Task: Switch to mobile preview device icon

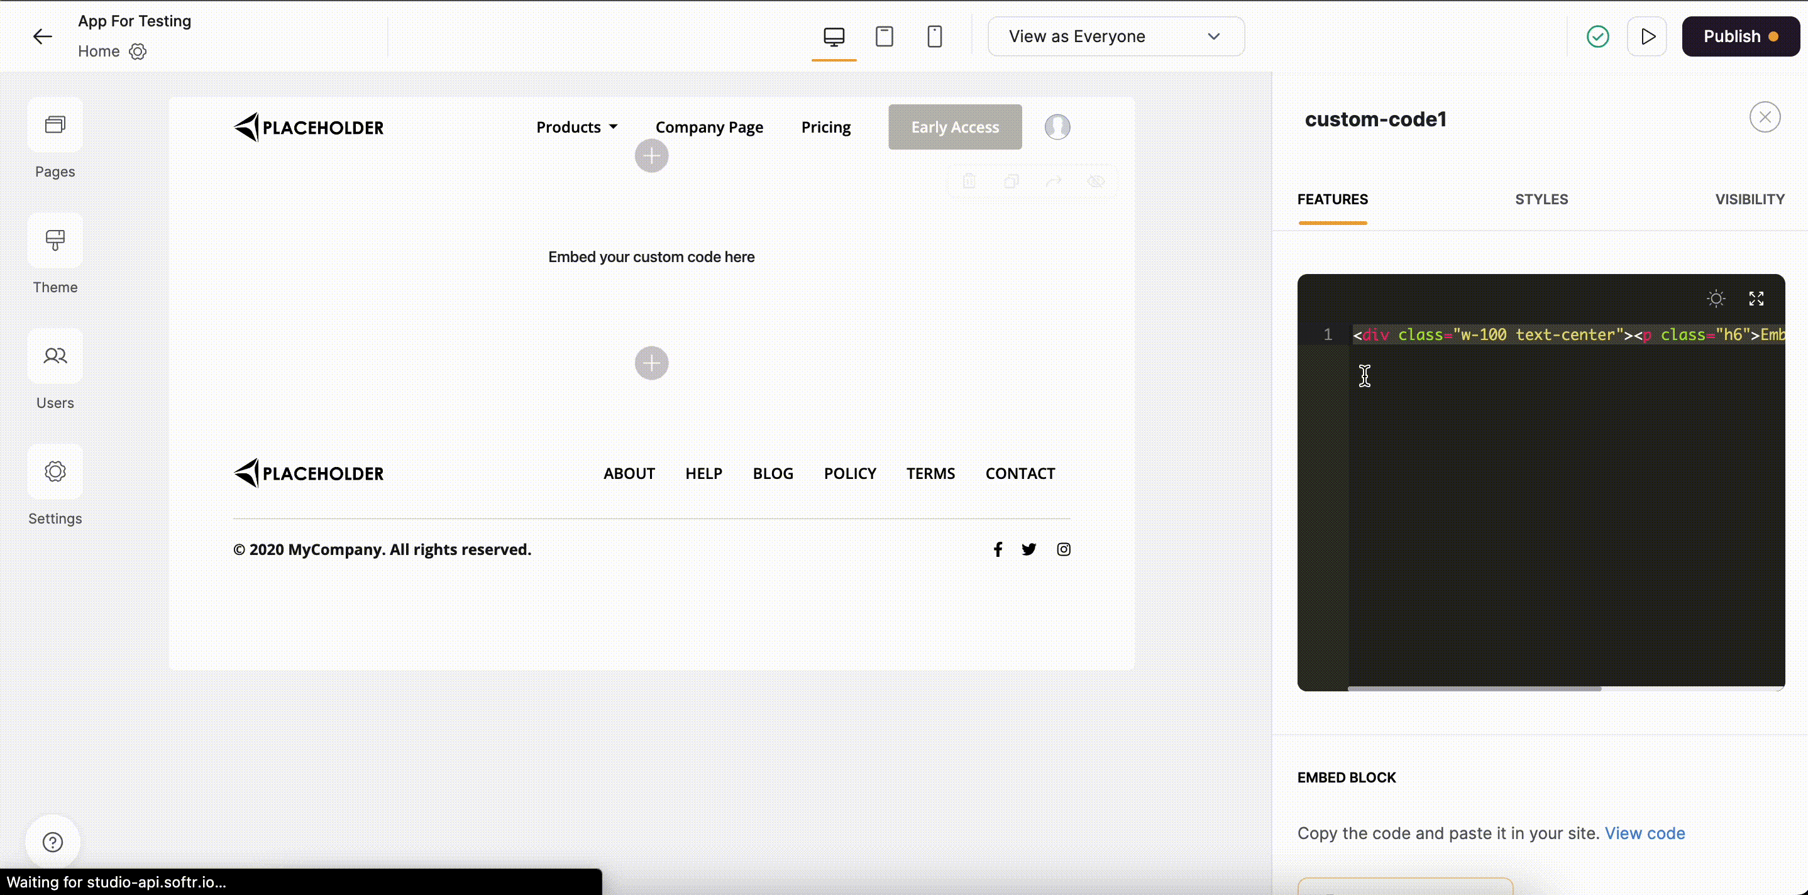Action: (x=934, y=36)
